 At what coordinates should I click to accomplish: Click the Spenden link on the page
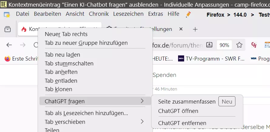pyautogui.click(x=164, y=75)
